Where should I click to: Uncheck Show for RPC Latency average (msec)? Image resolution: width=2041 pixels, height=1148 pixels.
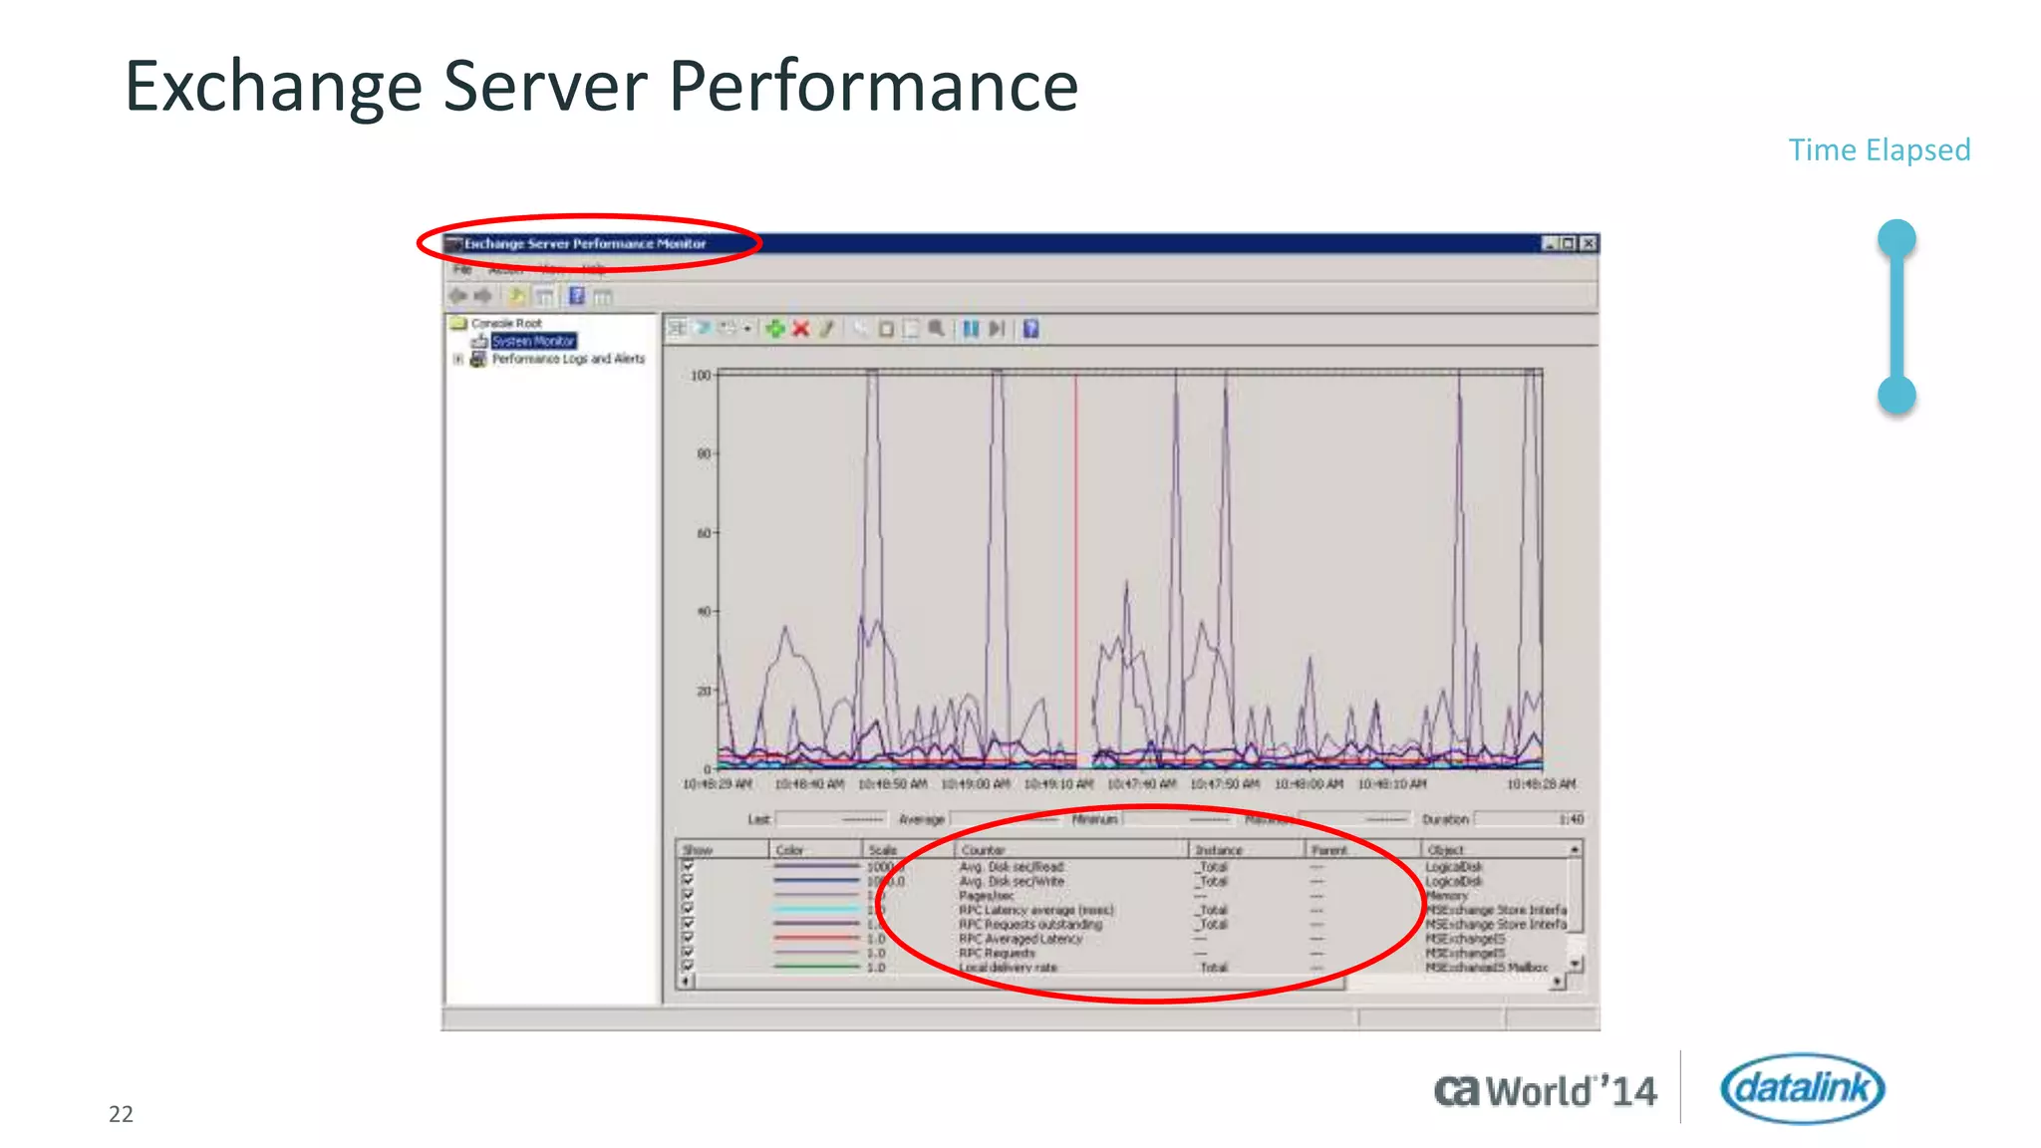point(688,909)
